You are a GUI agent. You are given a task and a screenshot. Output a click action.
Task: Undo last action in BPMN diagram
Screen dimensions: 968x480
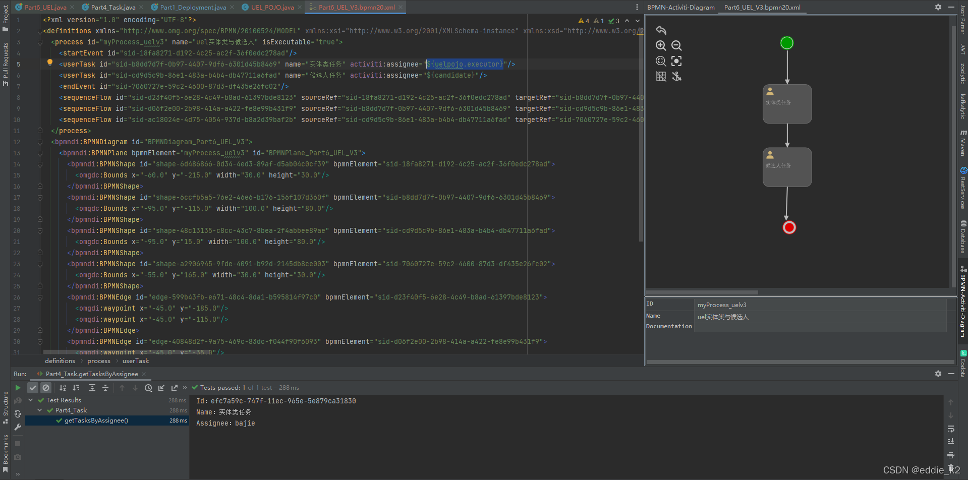[661, 30]
